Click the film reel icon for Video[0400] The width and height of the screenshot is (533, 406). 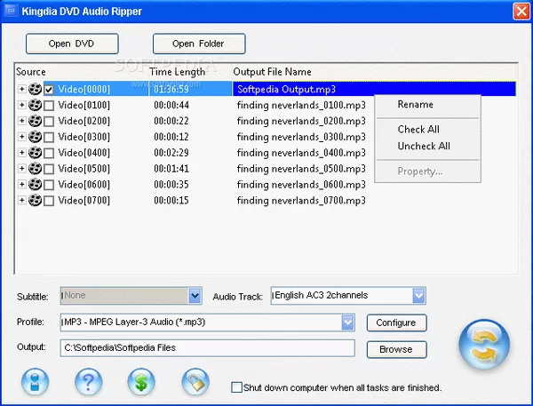[35, 153]
